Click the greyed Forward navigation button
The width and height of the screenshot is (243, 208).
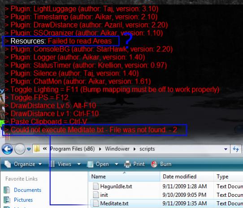coord(20,149)
